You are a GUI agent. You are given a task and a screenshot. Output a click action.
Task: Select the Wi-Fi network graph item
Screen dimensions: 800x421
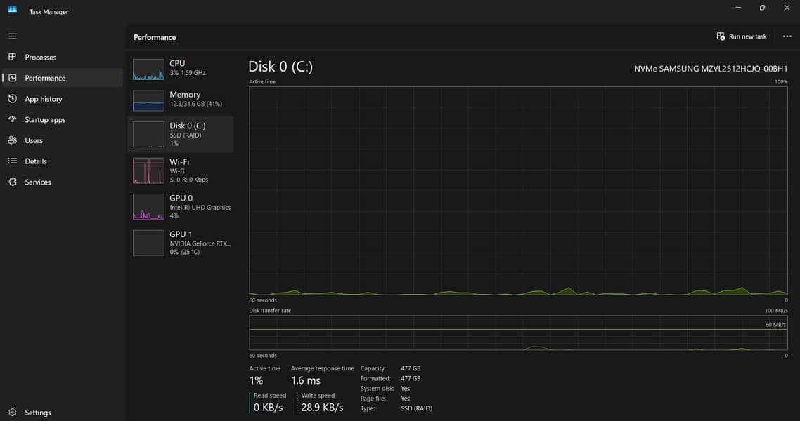point(148,171)
